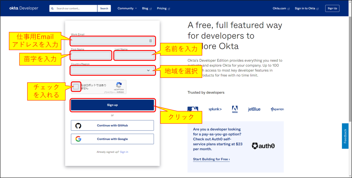
Task: Click the Okta Developer logo
Action: [23, 8]
